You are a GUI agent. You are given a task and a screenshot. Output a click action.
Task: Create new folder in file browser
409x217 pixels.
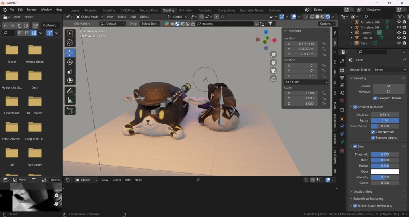(x=35, y=26)
